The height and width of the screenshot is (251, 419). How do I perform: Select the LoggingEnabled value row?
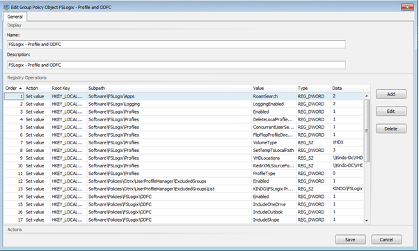pyautogui.click(x=184, y=104)
